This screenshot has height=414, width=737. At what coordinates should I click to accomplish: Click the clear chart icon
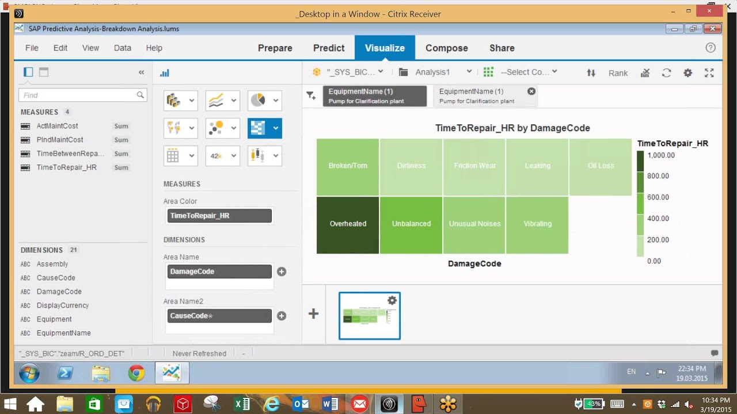coord(645,73)
